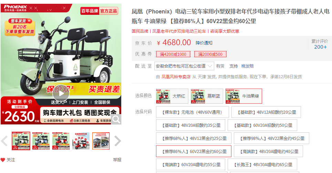Expand the delivery address dropdown
Image resolution: width=332 pixels, height=173 pixels.
pos(184,66)
